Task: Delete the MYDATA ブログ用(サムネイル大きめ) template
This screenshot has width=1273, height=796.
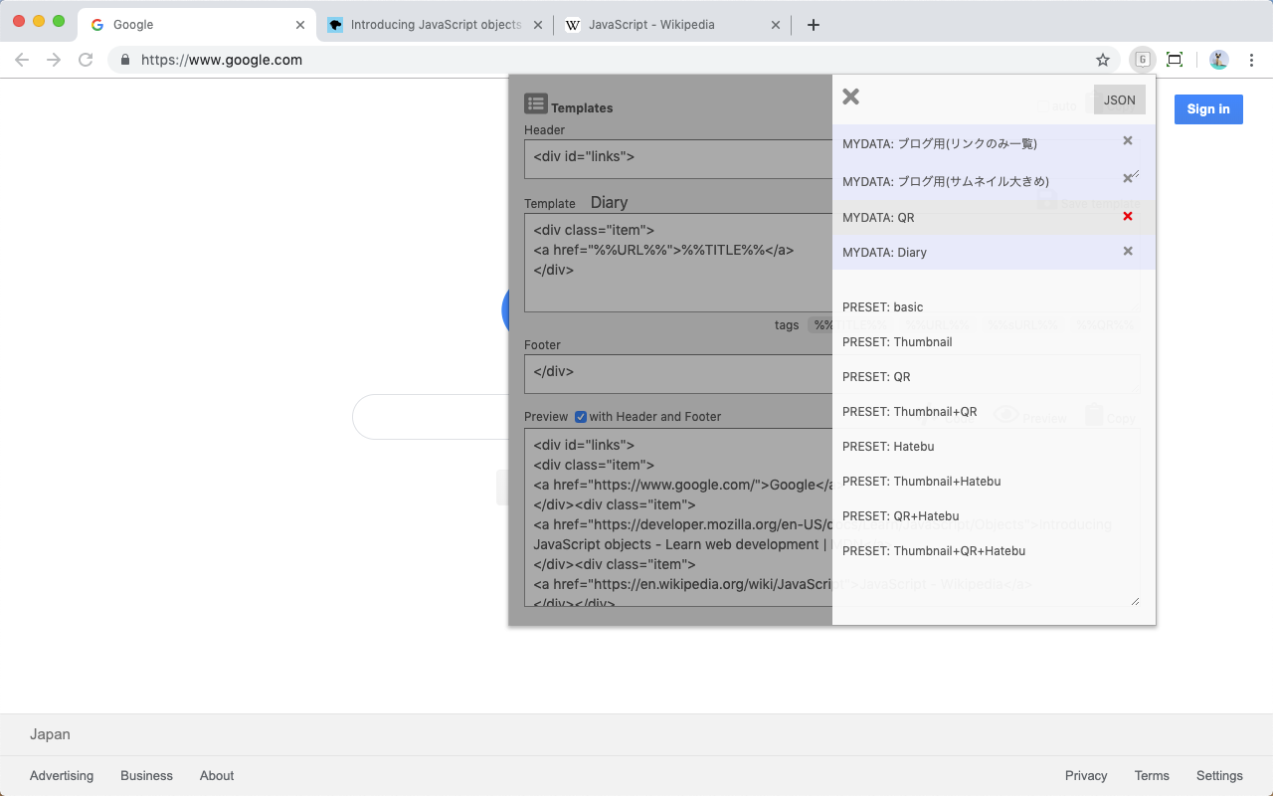Action: (1128, 178)
